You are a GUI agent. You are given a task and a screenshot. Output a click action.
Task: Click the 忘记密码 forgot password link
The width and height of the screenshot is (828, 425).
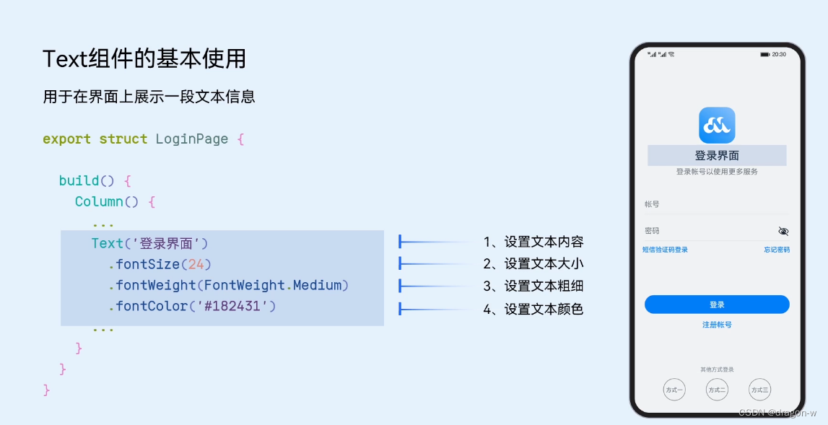tap(775, 249)
